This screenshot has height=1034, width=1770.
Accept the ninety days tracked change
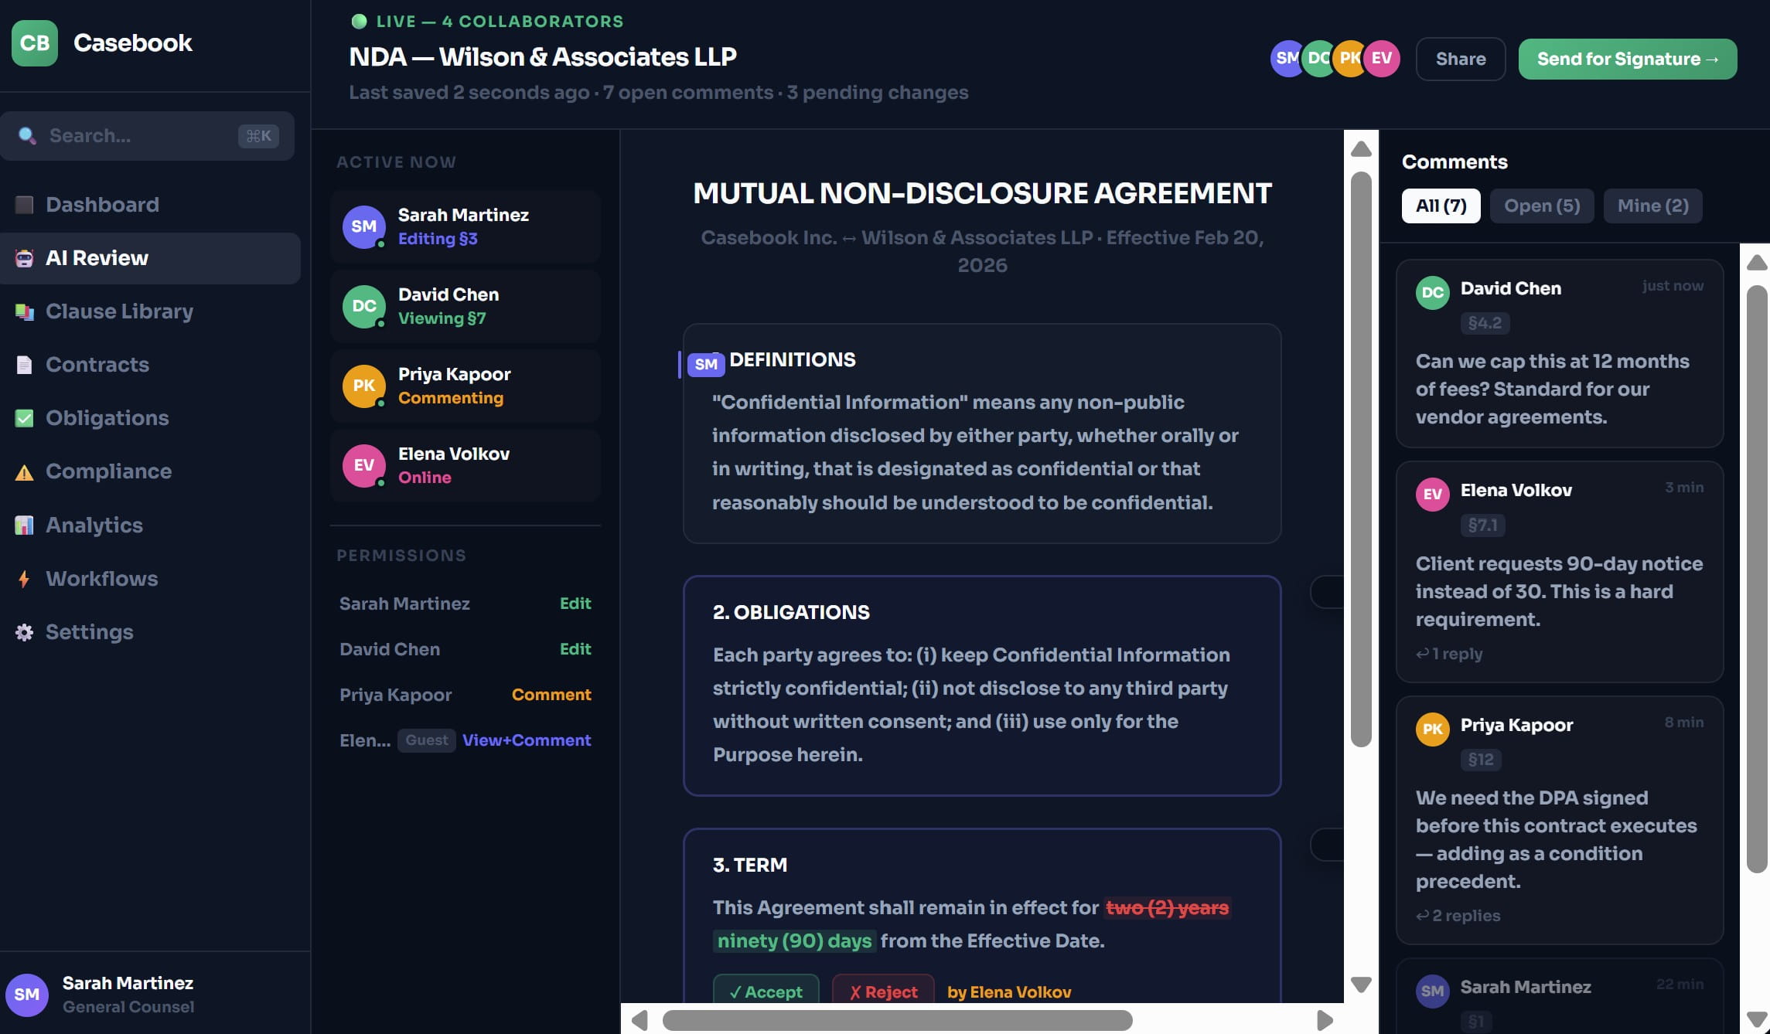point(766,991)
